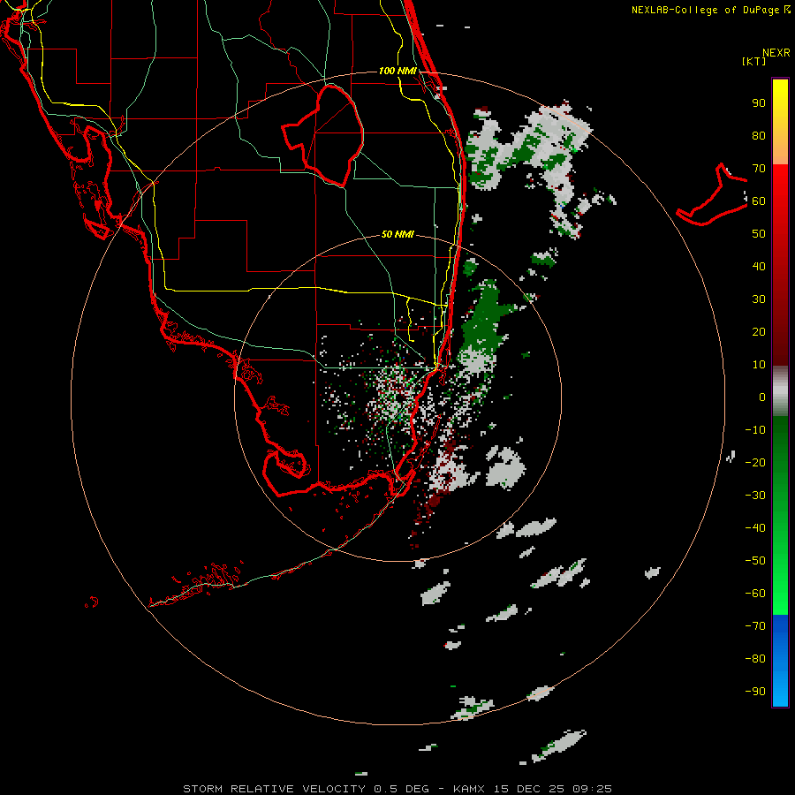Click the -10 knot scale label
The height and width of the screenshot is (795, 795).
click(x=755, y=430)
